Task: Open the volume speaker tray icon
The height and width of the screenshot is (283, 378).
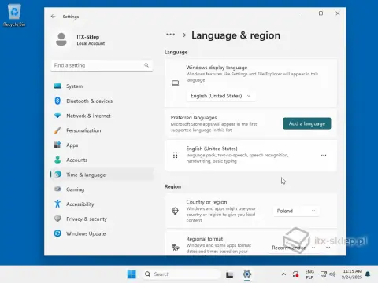Action: coord(332,274)
